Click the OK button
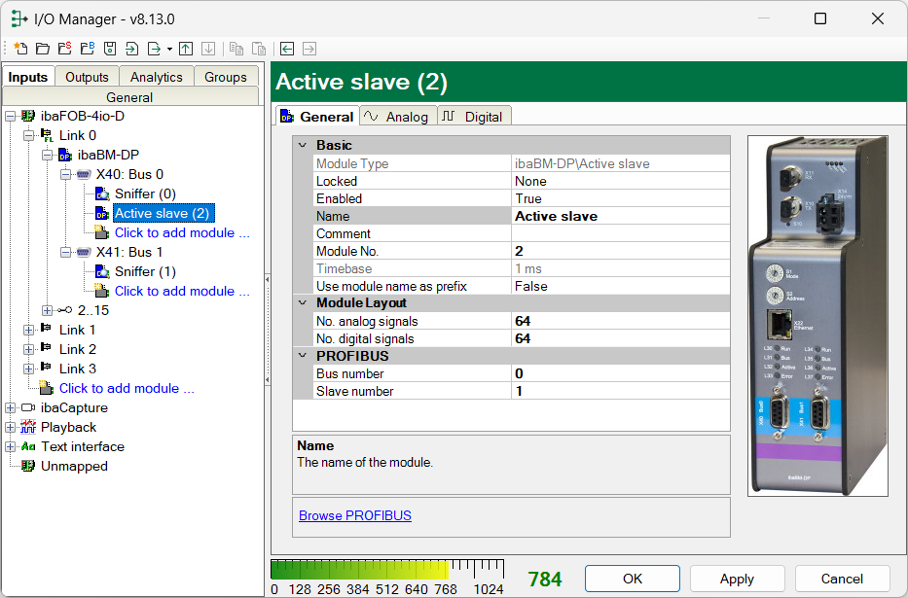 coord(633,579)
